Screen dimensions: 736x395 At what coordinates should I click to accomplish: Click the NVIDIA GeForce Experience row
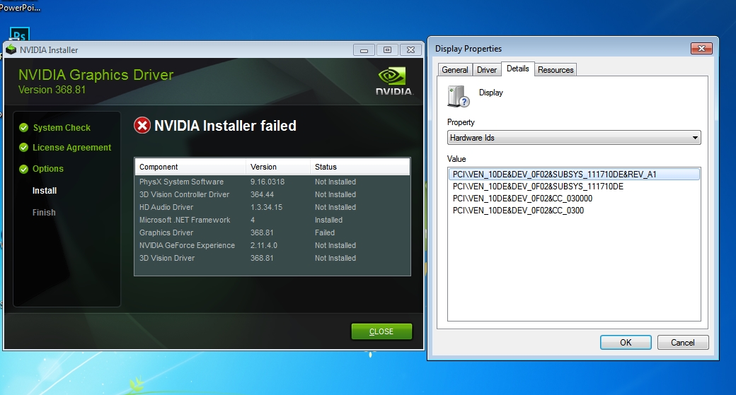click(272, 245)
